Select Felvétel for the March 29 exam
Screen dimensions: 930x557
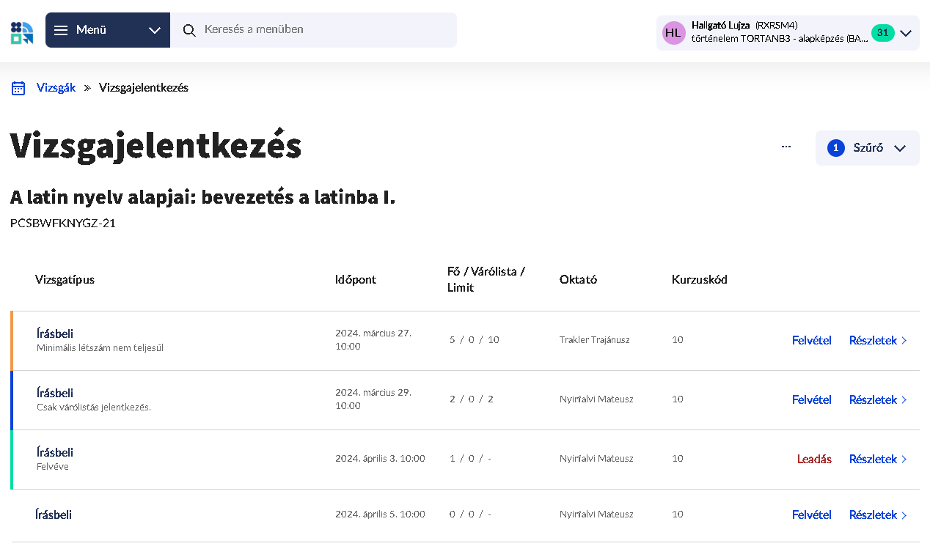coord(811,399)
